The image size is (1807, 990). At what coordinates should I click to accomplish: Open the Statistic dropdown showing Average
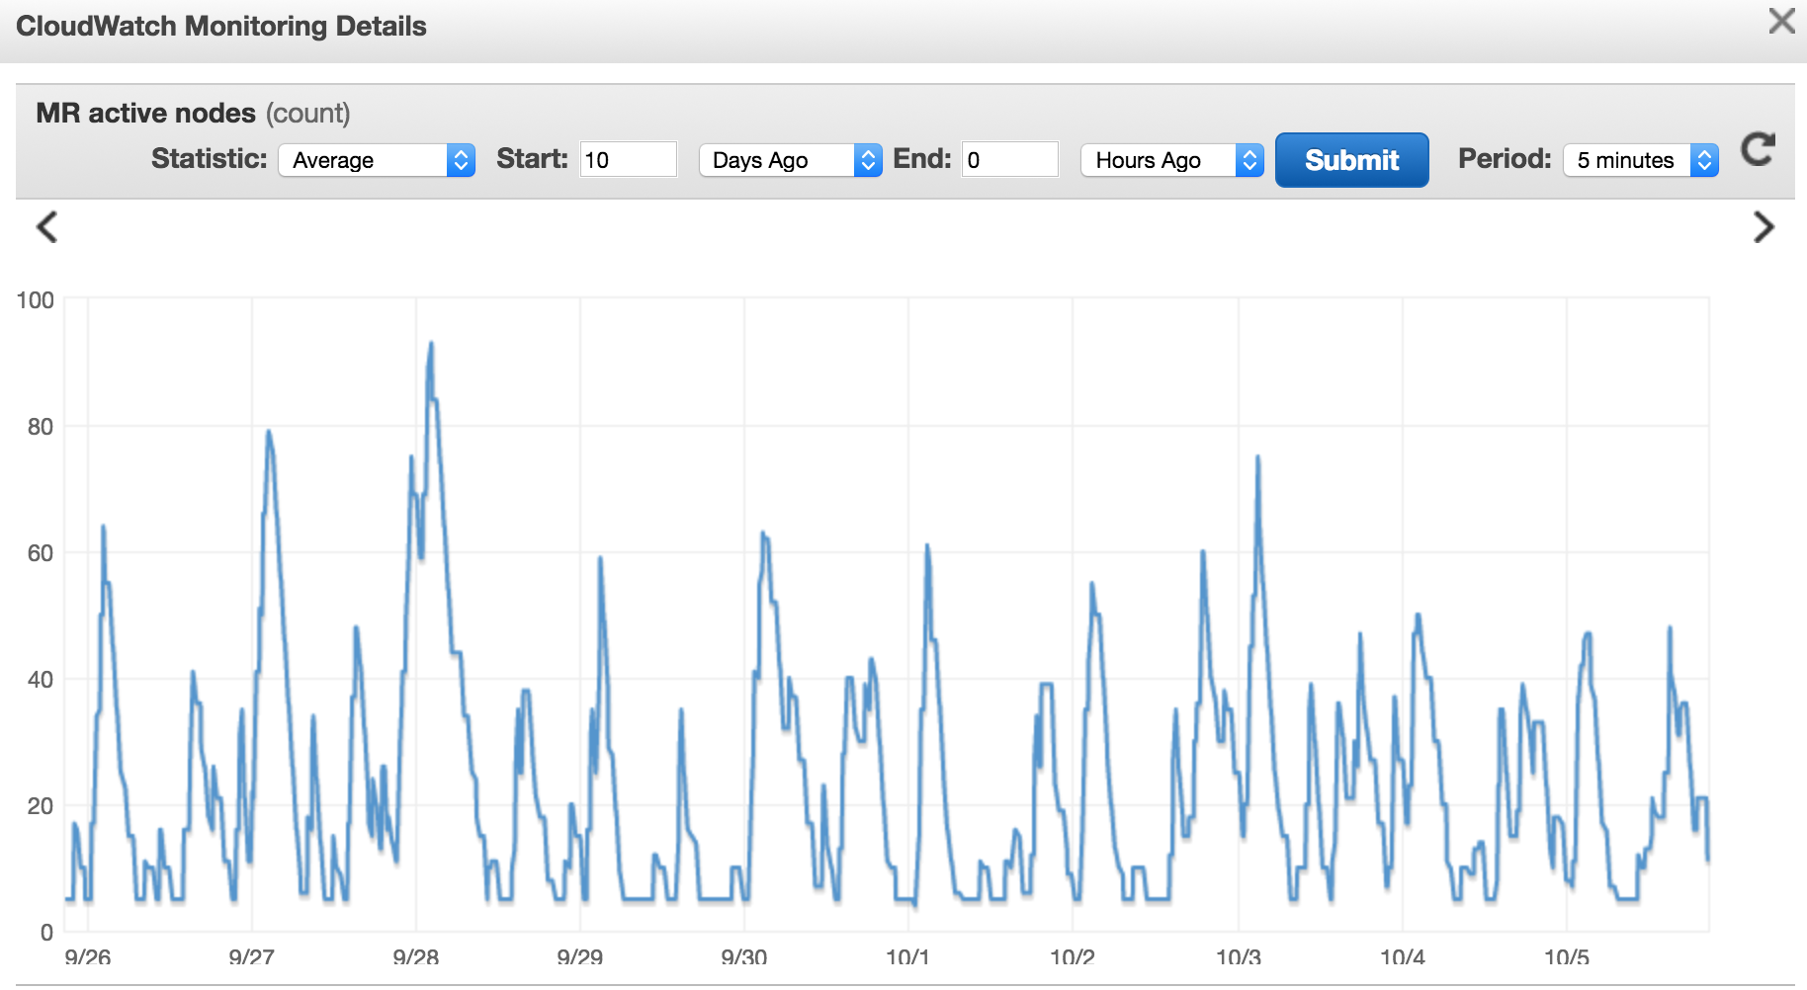tap(377, 160)
